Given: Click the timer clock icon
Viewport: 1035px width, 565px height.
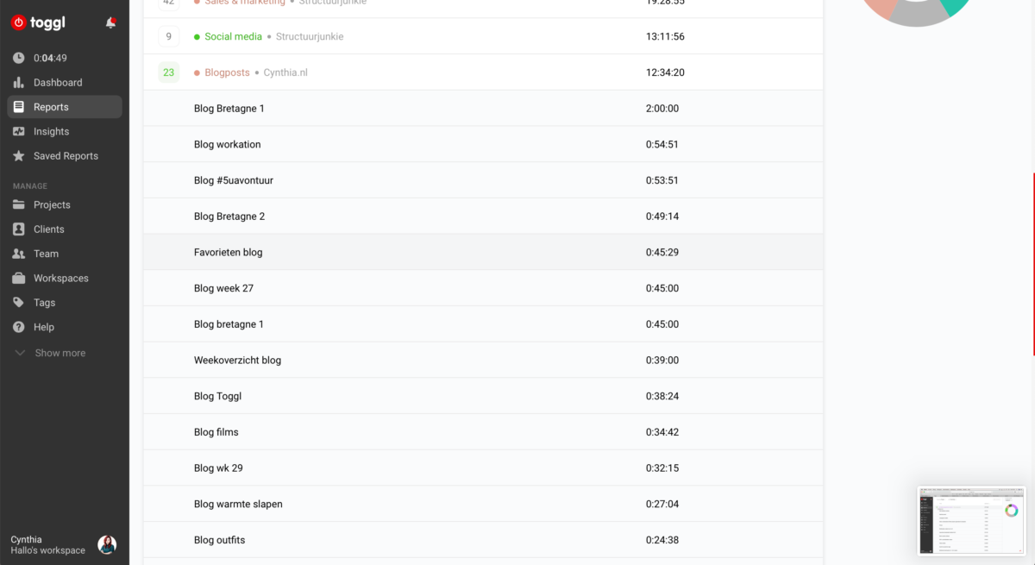Looking at the screenshot, I should pos(19,59).
